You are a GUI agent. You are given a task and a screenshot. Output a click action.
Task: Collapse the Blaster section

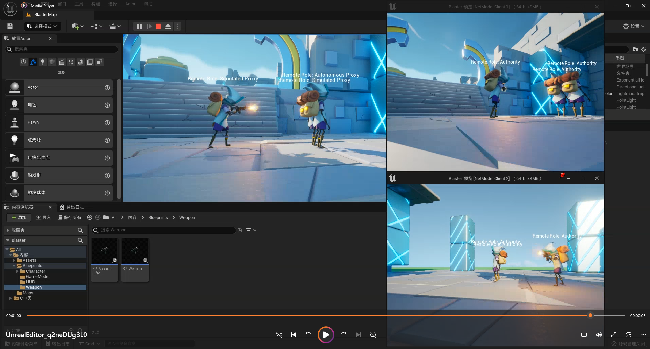pyautogui.click(x=7, y=240)
